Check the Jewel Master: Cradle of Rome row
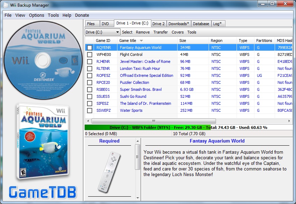296x204 pixels. click(x=89, y=61)
